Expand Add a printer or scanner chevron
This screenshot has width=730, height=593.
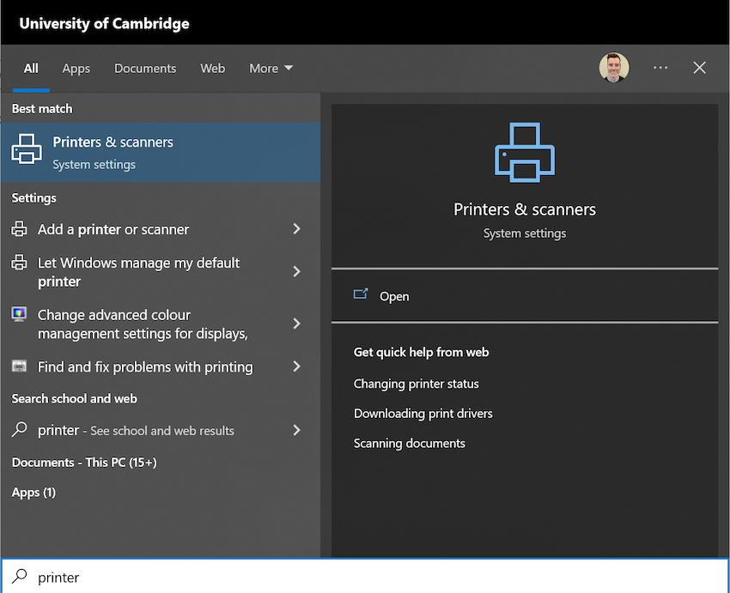tap(296, 228)
